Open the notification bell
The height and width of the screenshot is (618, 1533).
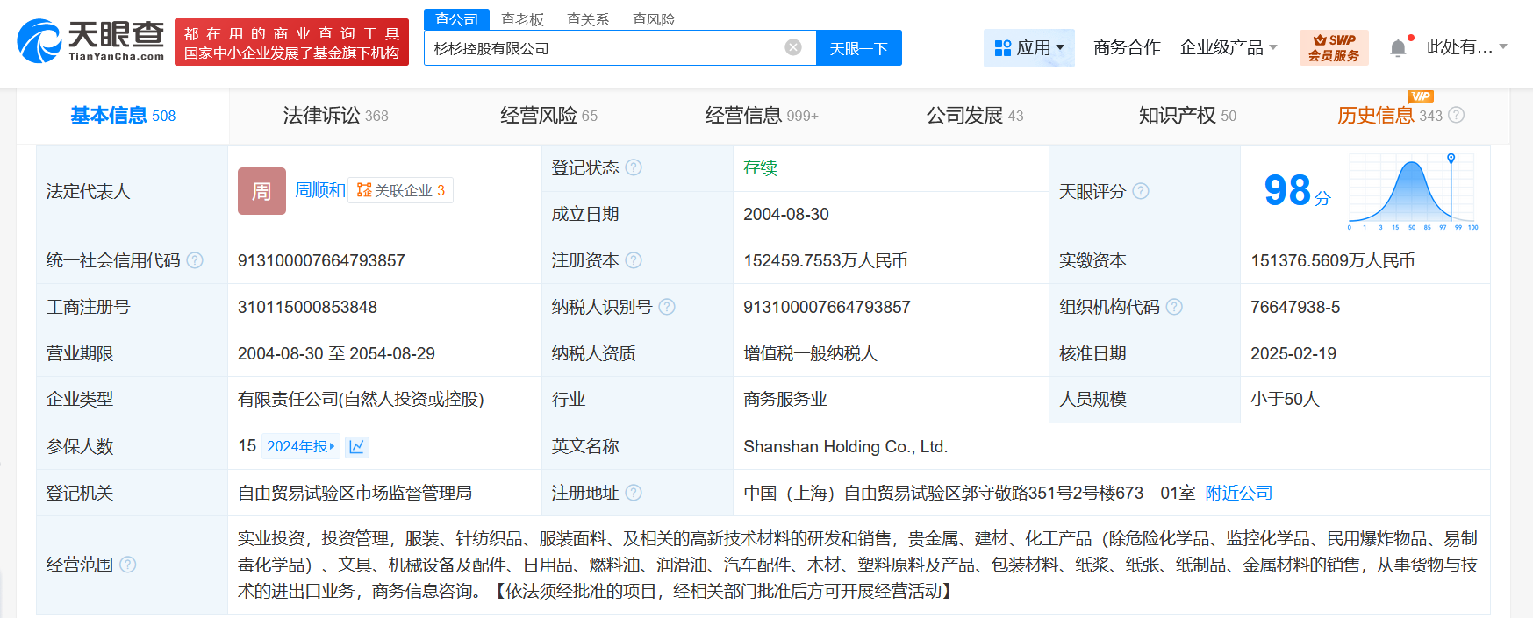(1398, 48)
